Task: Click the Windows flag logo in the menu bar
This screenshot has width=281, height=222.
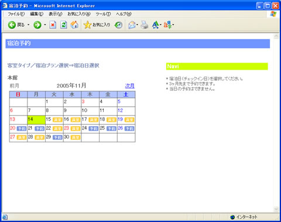Action: point(273,14)
